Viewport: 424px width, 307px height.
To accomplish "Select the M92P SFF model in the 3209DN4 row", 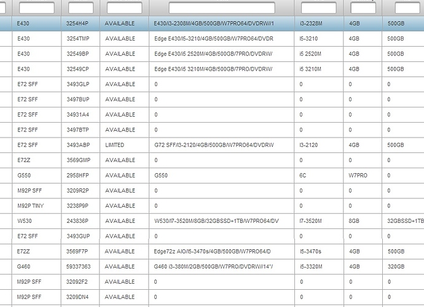I will coord(29,297).
